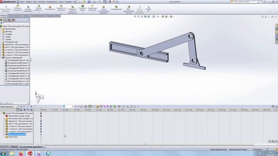
Task: Open the Инструменты menu
Action: tap(52, 2)
